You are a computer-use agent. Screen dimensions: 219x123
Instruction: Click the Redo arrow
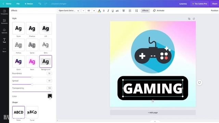(x=46, y=4)
